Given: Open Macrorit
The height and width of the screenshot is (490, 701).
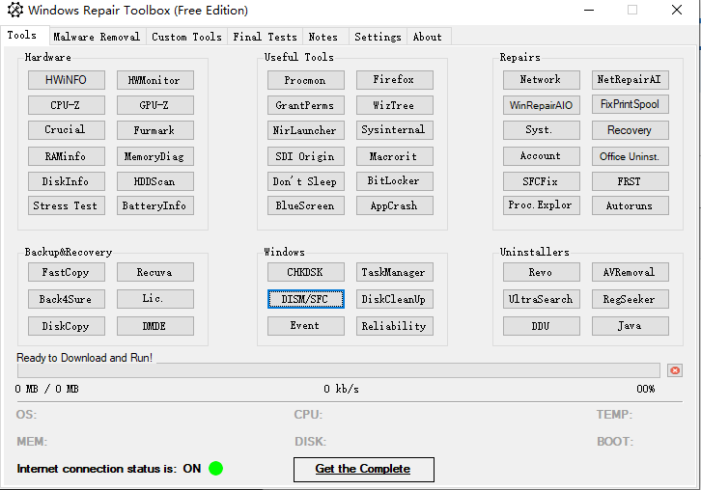Looking at the screenshot, I should (x=395, y=156).
